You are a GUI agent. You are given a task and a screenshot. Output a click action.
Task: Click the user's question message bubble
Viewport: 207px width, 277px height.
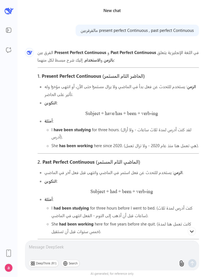coord(137,31)
